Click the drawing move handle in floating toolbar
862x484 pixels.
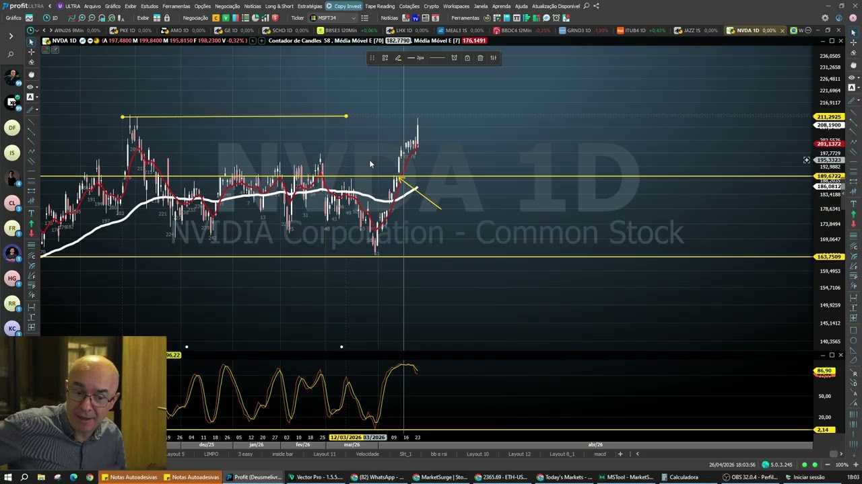tap(372, 58)
